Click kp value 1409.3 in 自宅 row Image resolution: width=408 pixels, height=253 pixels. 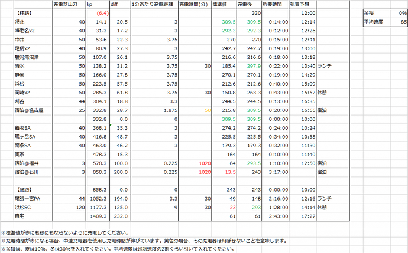coord(98,216)
